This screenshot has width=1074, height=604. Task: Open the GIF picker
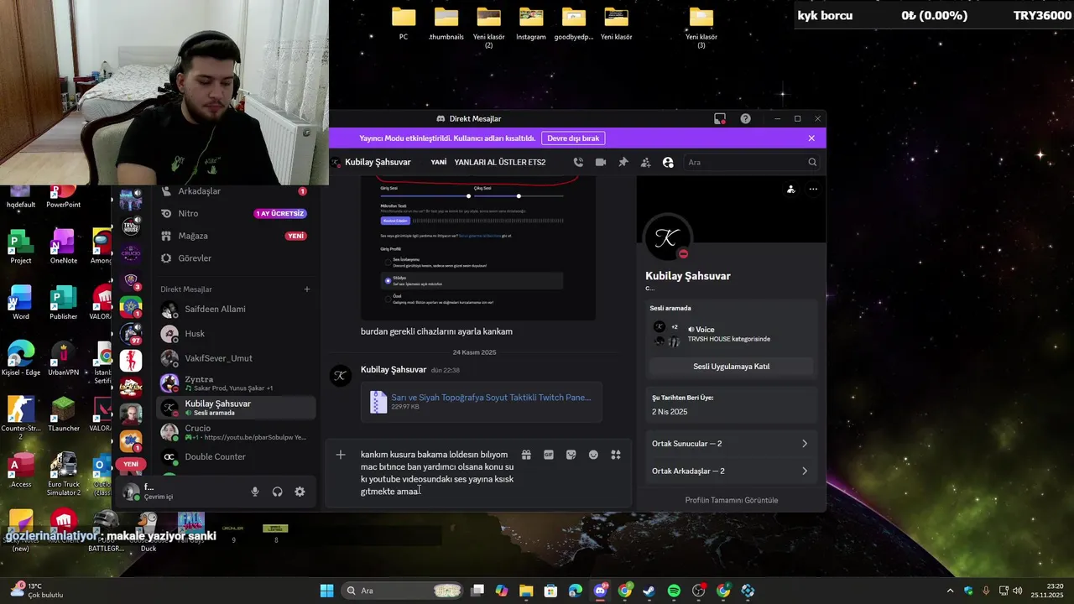[549, 455]
